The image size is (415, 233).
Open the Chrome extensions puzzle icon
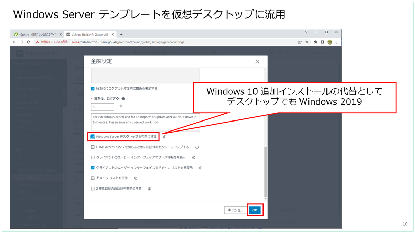pos(316,42)
